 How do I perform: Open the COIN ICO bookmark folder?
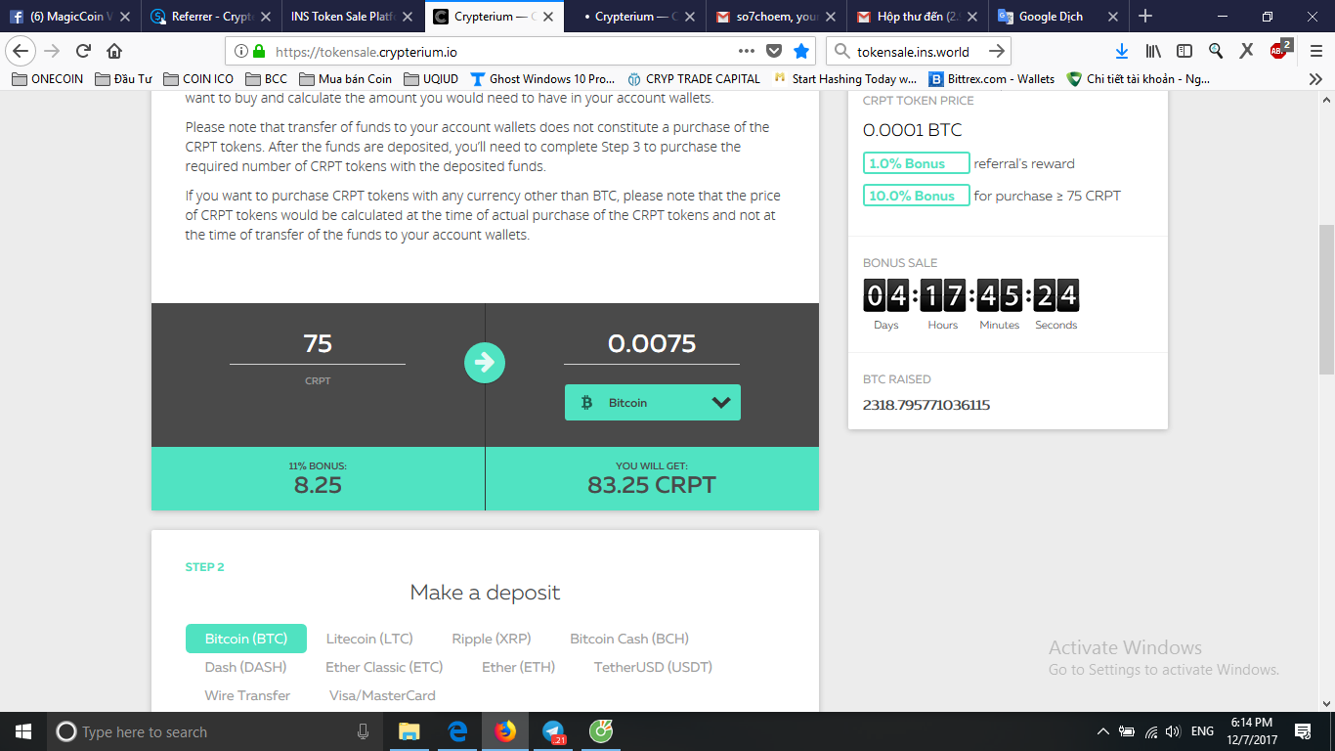click(x=198, y=79)
